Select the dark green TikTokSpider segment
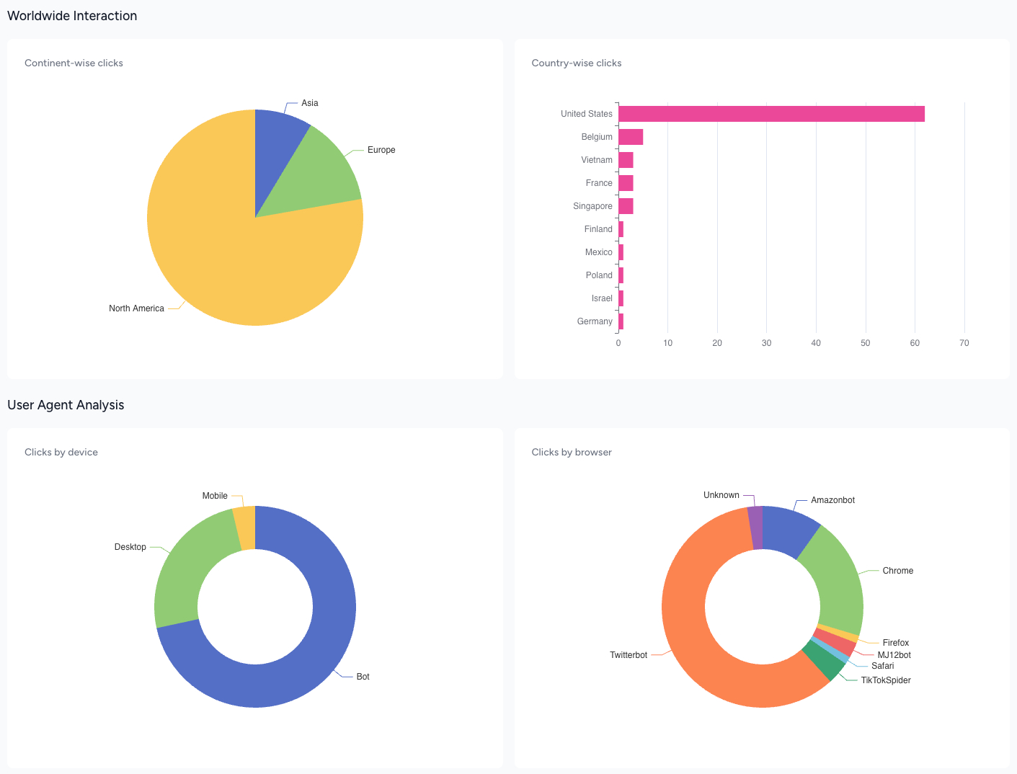The image size is (1017, 774). click(x=825, y=661)
